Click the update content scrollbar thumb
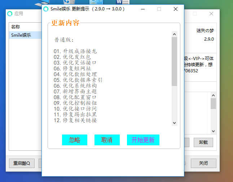The height and width of the screenshot is (182, 233). click(174, 61)
